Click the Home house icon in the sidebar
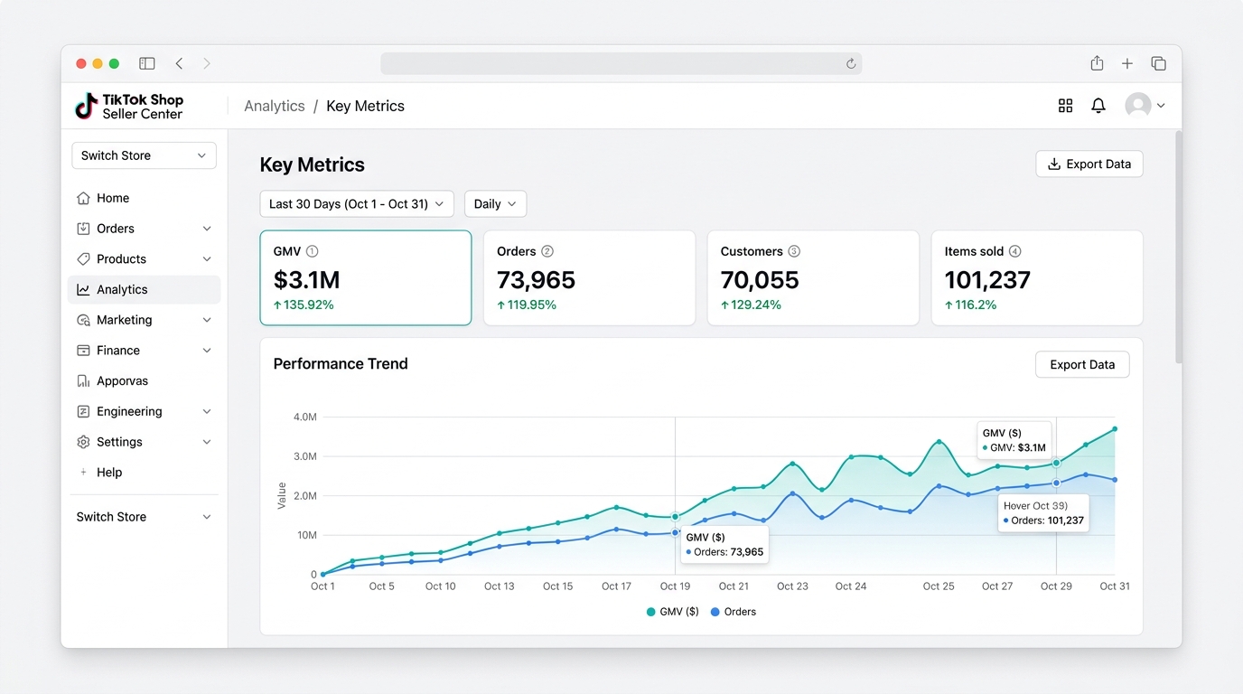This screenshot has height=694, width=1243. [x=83, y=198]
